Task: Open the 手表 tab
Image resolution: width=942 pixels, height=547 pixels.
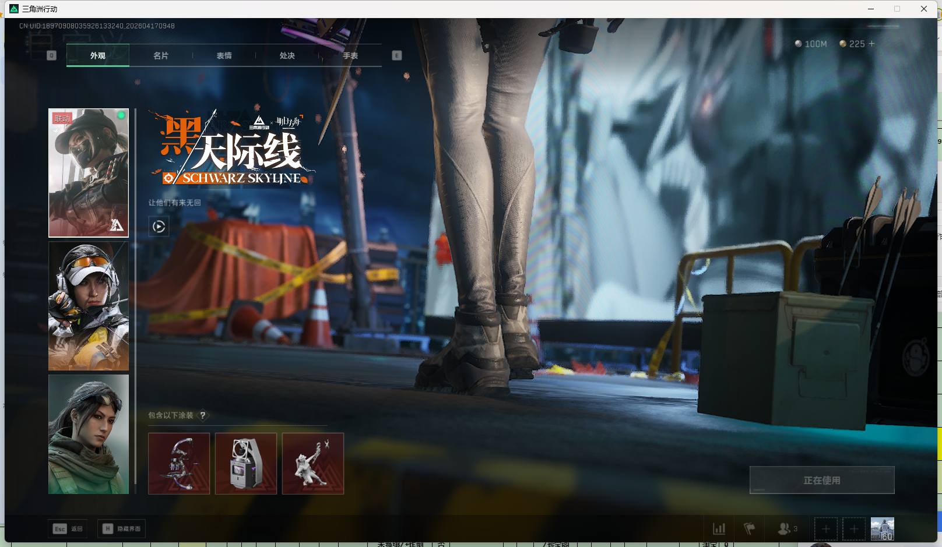Action: pos(350,55)
